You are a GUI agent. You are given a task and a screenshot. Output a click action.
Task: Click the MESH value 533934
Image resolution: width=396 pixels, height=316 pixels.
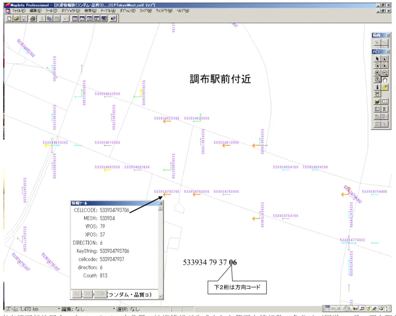pyautogui.click(x=107, y=218)
